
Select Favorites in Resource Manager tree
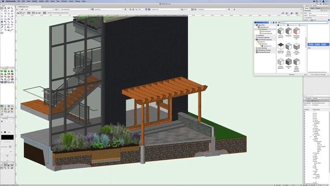261,36
